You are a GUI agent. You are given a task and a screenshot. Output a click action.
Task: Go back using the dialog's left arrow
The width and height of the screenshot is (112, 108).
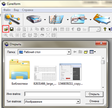coord(75,52)
